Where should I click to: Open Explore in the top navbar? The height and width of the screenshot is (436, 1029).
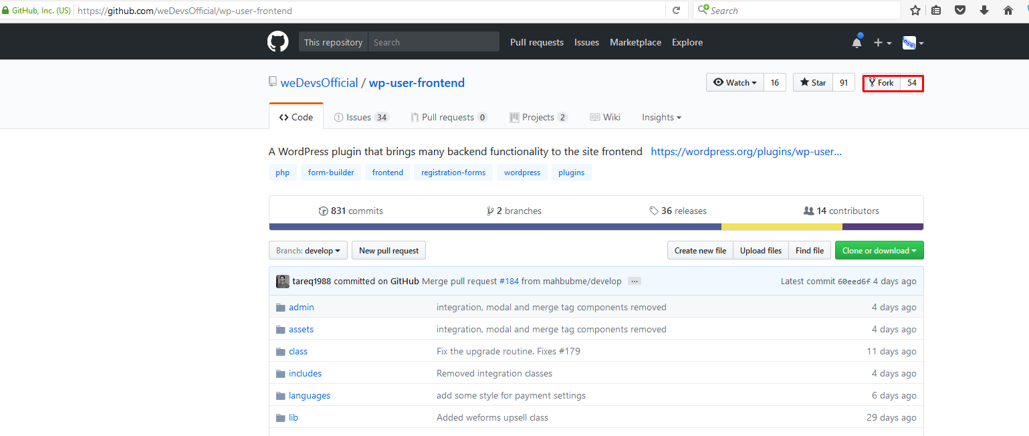click(687, 42)
